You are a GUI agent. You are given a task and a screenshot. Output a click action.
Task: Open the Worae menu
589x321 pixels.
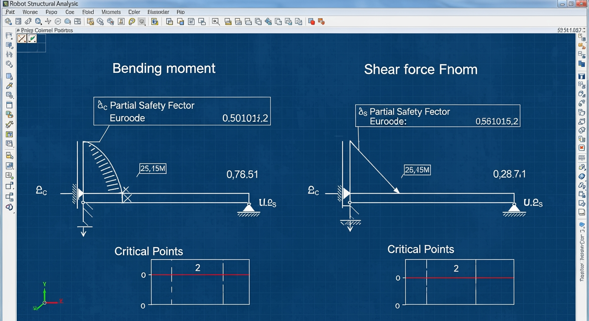coord(30,12)
